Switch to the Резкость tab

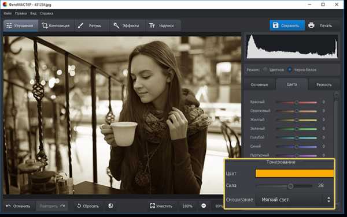(x=324, y=85)
